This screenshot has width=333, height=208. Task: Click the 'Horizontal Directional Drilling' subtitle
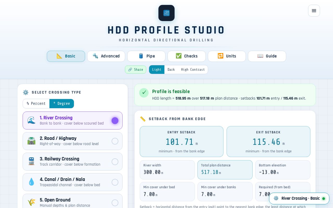coord(166,40)
